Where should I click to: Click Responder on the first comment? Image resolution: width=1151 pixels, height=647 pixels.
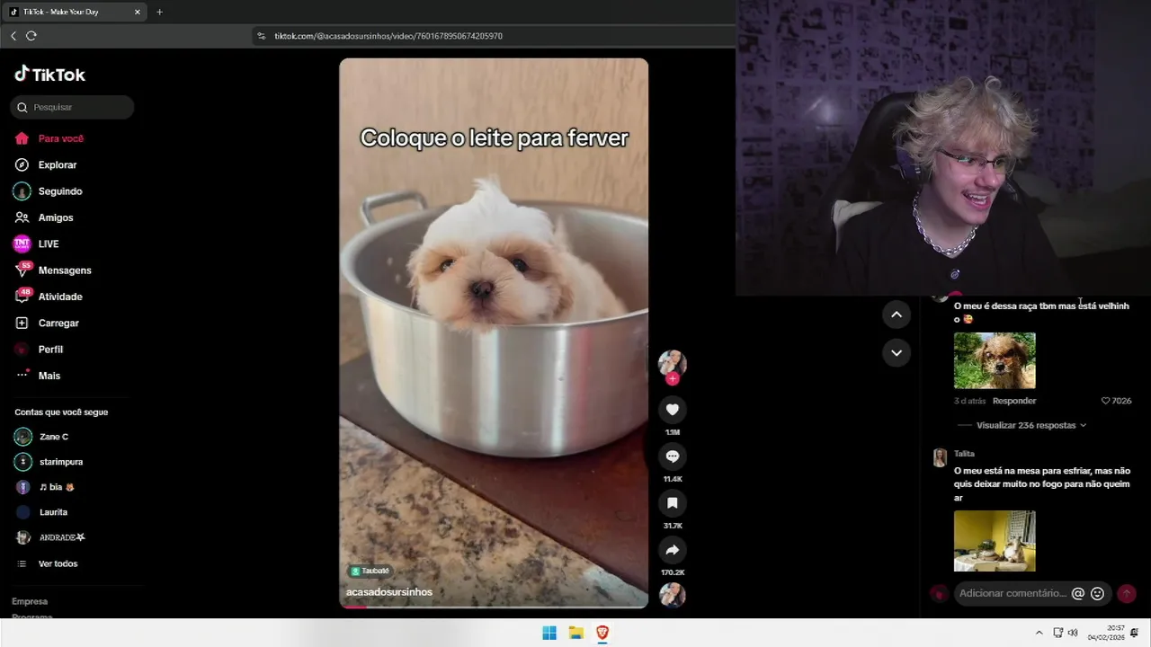[x=1014, y=401]
